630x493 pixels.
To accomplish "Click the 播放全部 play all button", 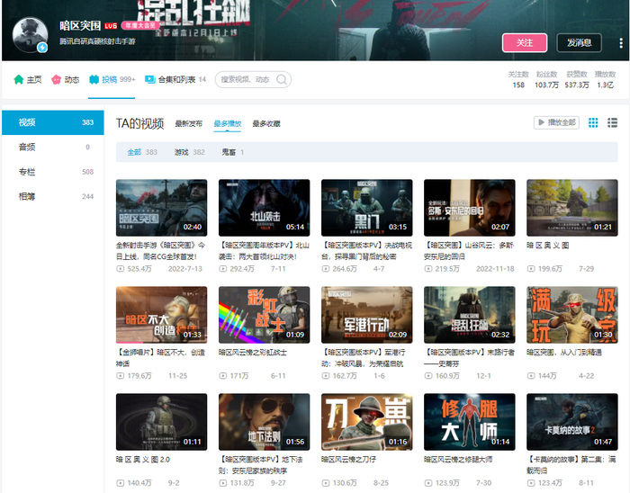I will [556, 122].
